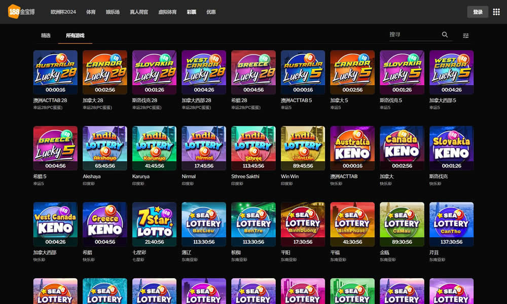Open the 真人荷官 page

pos(139,12)
